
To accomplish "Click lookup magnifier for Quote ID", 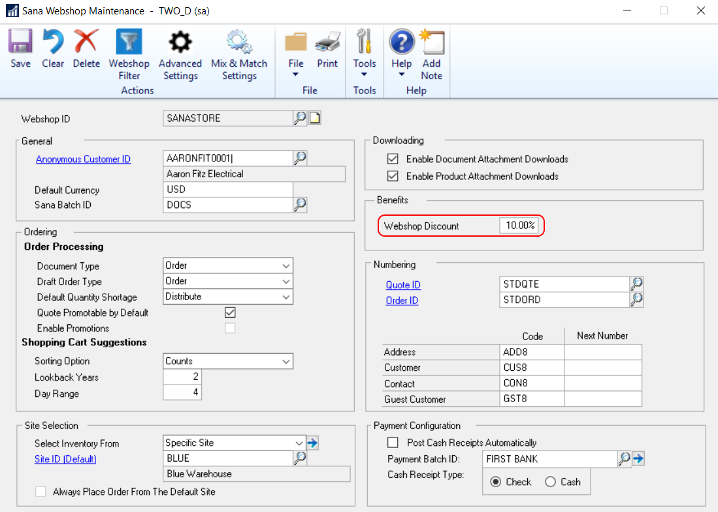I will pyautogui.click(x=636, y=284).
